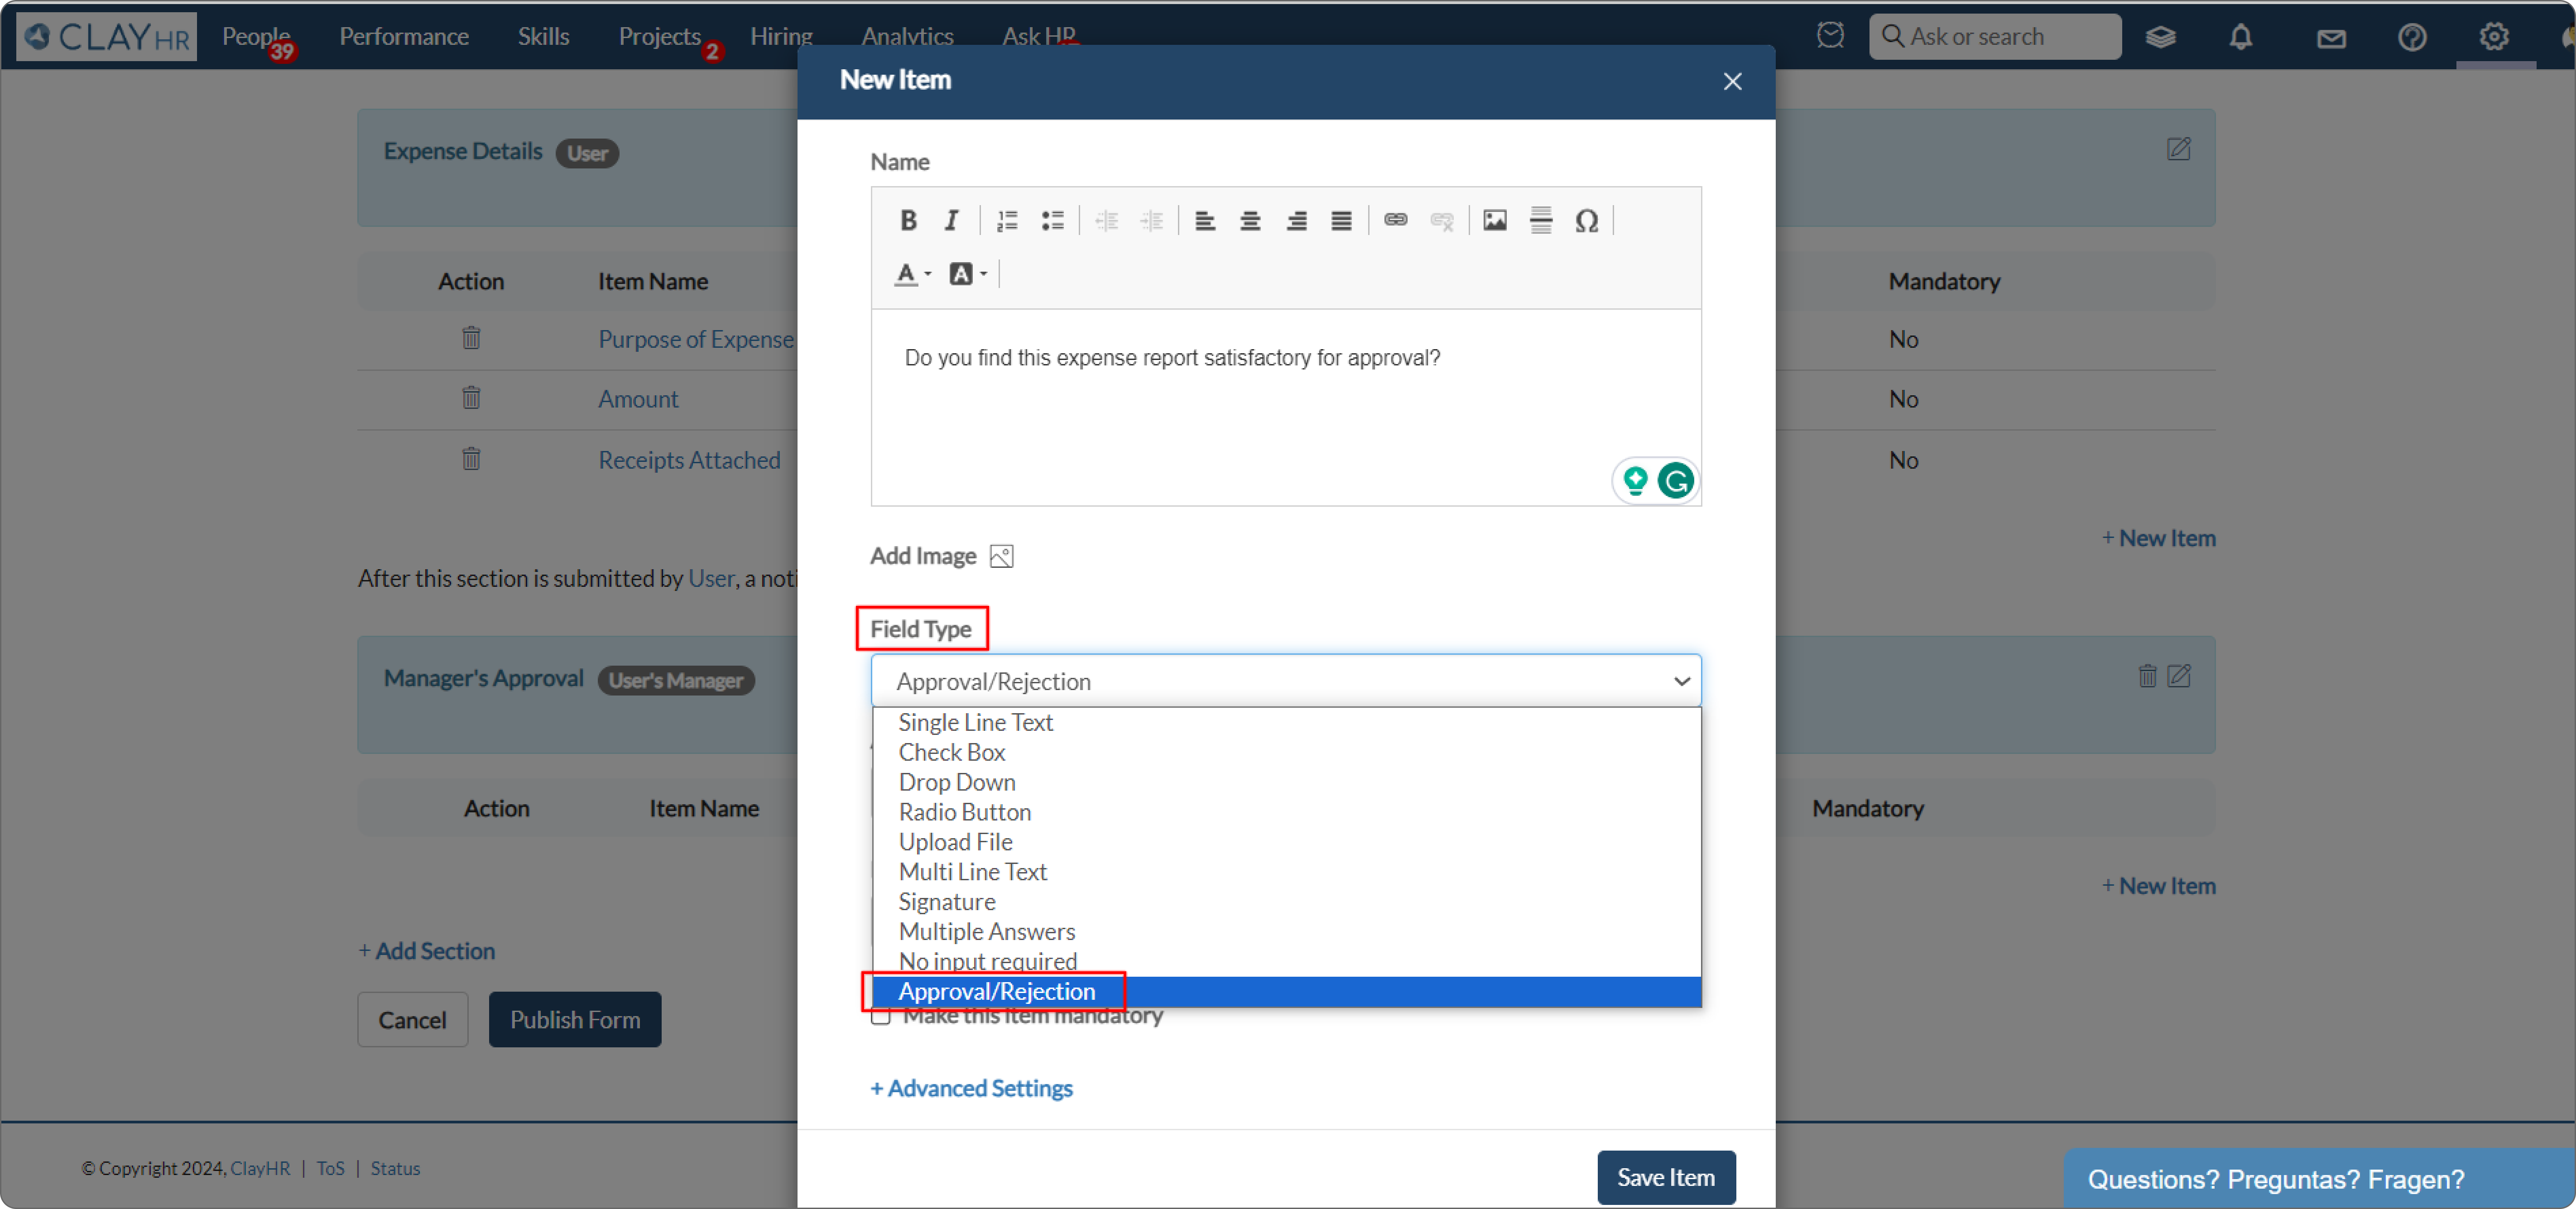
Task: Click the Add Image icon
Action: tap(1001, 556)
